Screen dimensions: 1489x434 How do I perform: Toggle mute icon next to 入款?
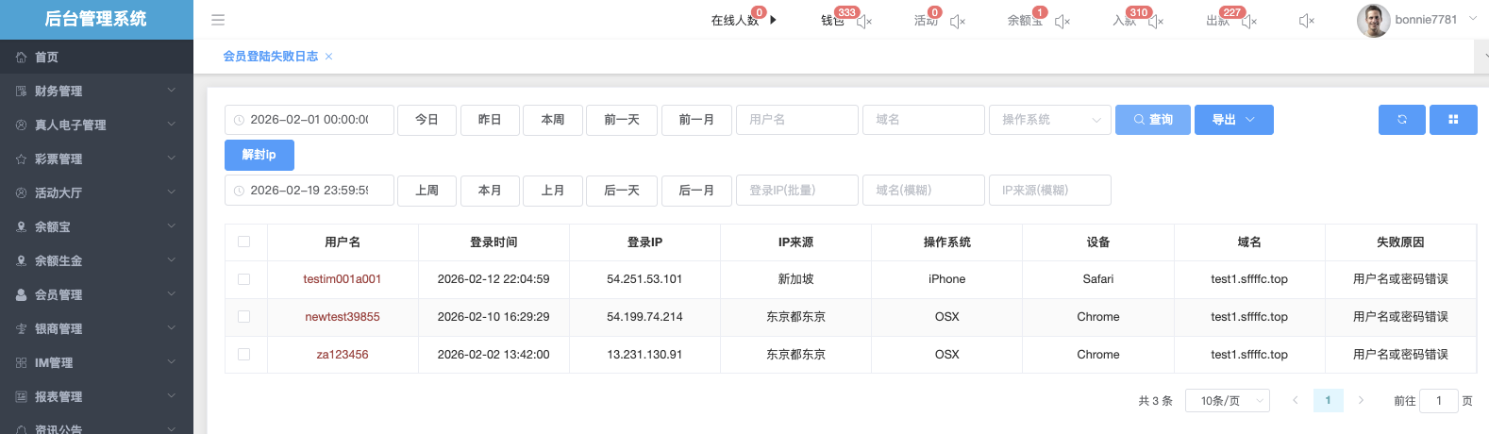coord(1156,21)
